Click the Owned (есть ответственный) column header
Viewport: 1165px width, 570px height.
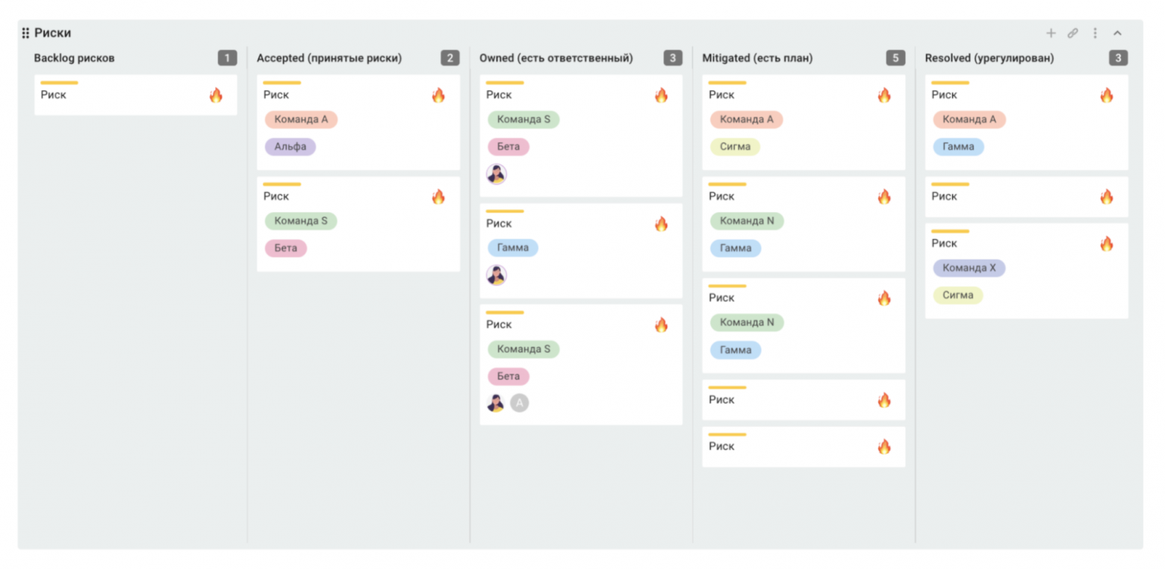coord(556,58)
